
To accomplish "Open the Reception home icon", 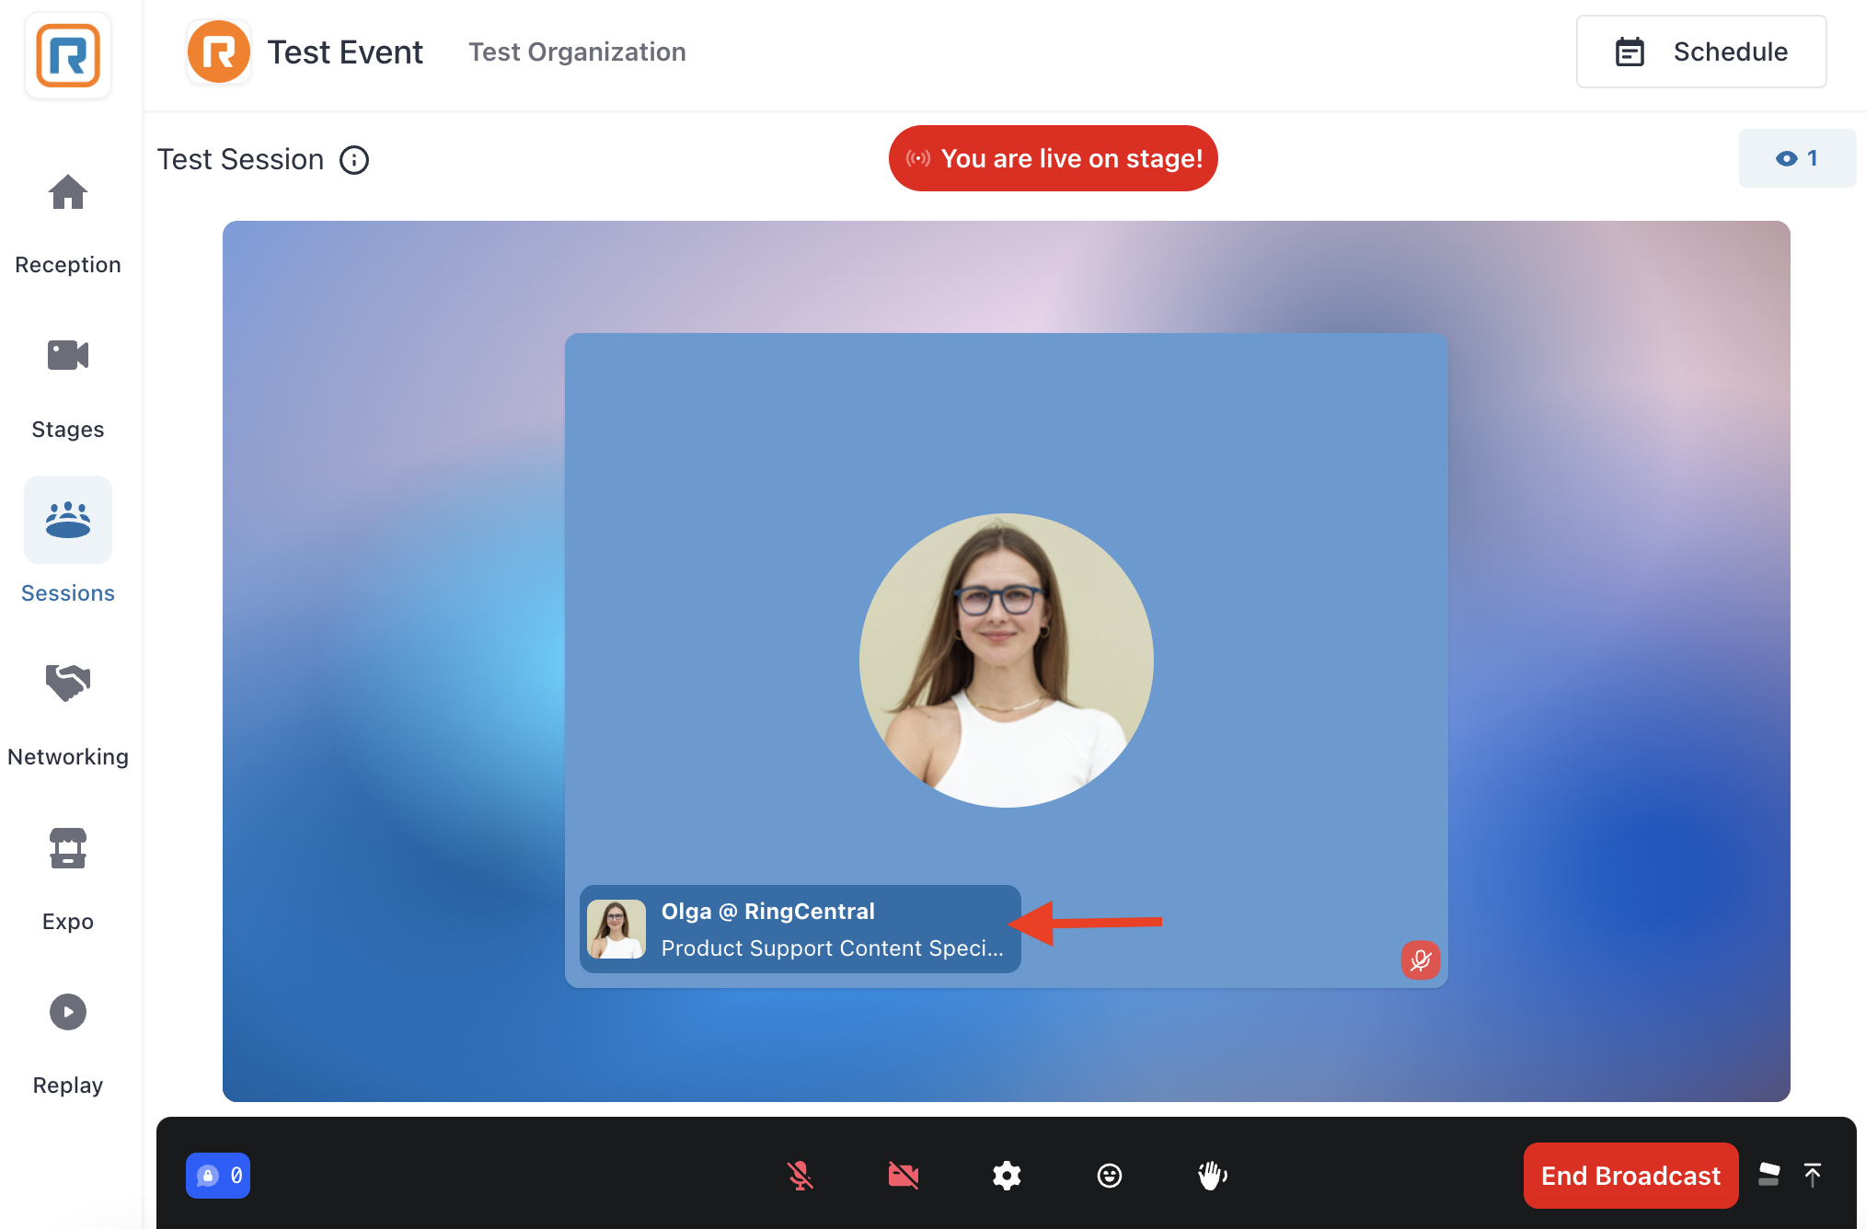I will click(x=68, y=192).
